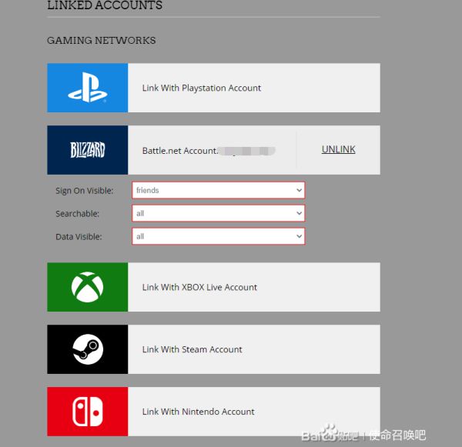Click the Blizzard logo tile
462x447 pixels.
tap(87, 150)
